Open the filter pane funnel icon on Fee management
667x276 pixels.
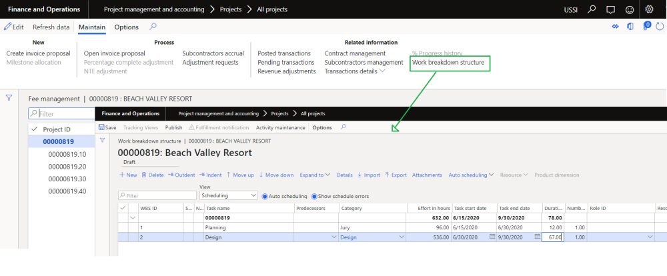tap(9, 98)
